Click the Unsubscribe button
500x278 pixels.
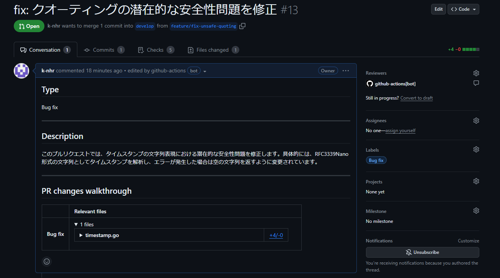click(422, 252)
